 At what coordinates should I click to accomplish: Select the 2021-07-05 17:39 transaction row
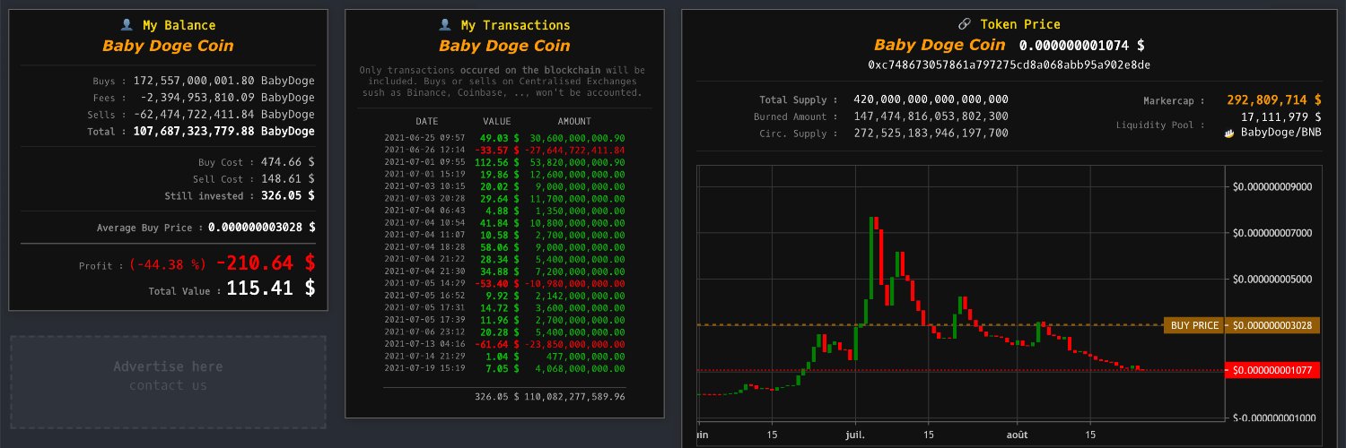pos(504,319)
